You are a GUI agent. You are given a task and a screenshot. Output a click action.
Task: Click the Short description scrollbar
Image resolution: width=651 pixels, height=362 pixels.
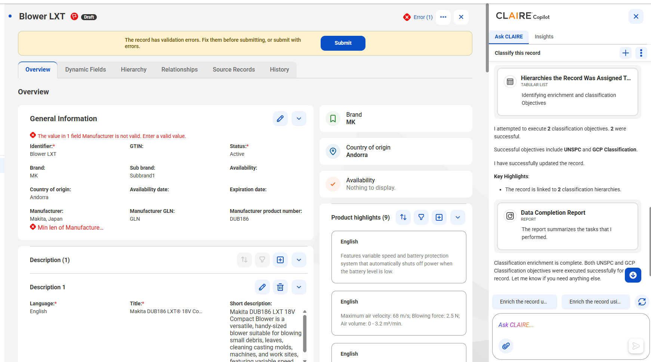click(305, 334)
